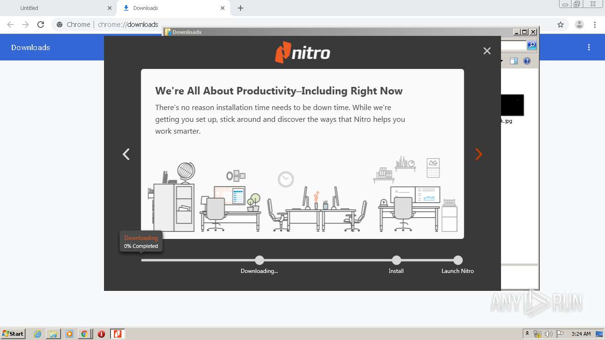Viewport: 605px width, 340px height.
Task: Expand the Explorer view options dropdown
Action: 501,61
